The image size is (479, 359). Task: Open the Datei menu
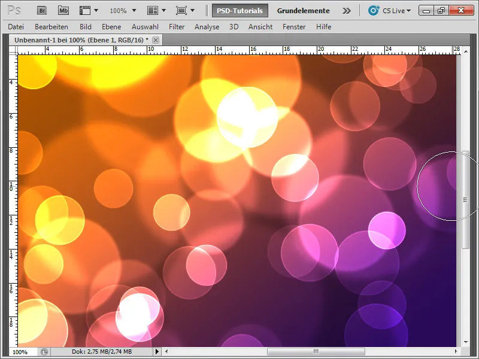tap(16, 27)
